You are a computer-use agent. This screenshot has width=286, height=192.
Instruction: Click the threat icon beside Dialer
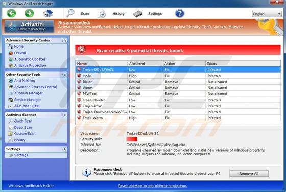point(79,82)
